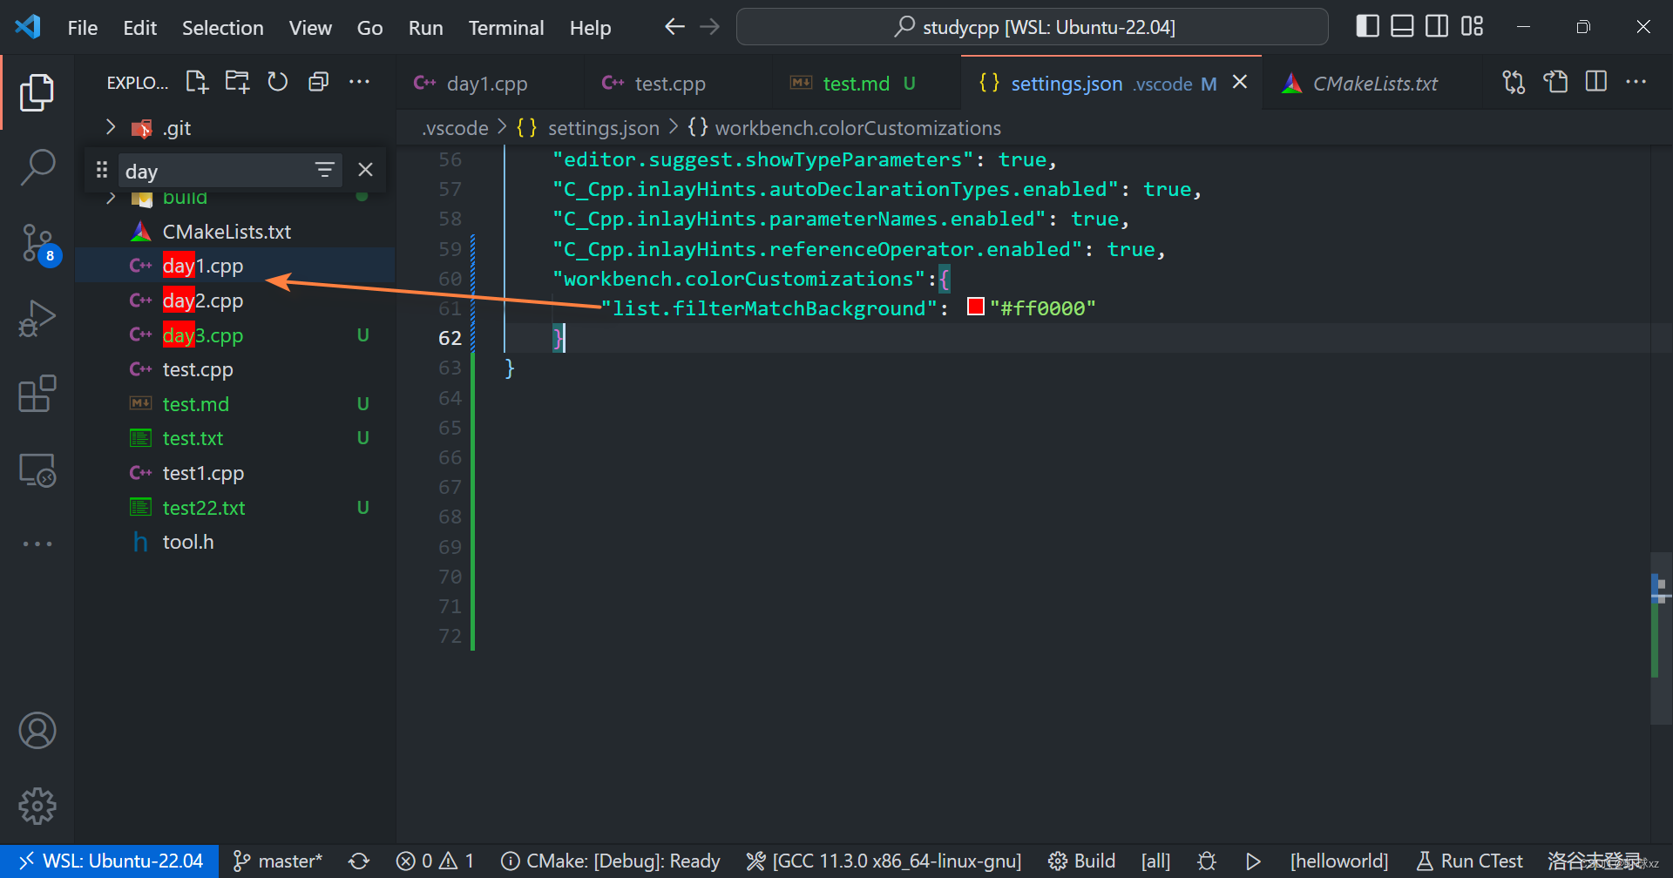Select day2.cpp in file tree
The height and width of the screenshot is (878, 1673).
235,301
